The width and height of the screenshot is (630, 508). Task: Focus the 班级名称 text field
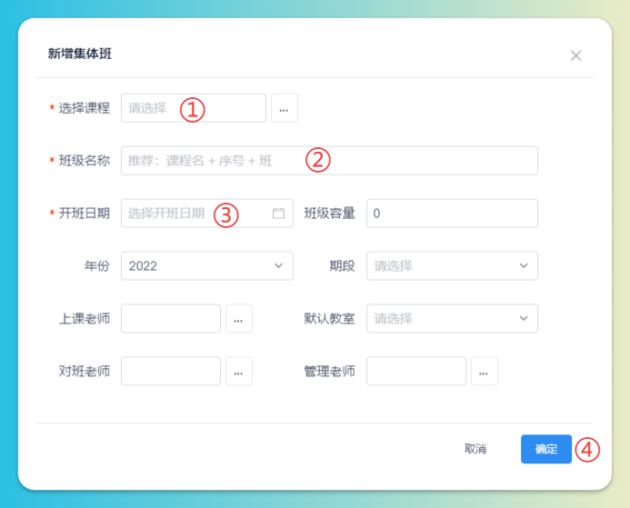(x=329, y=161)
